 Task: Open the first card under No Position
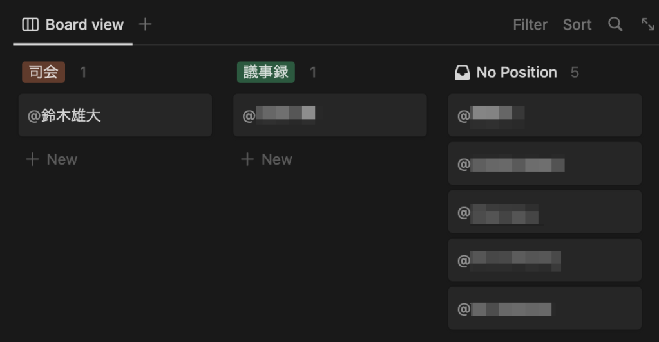544,116
